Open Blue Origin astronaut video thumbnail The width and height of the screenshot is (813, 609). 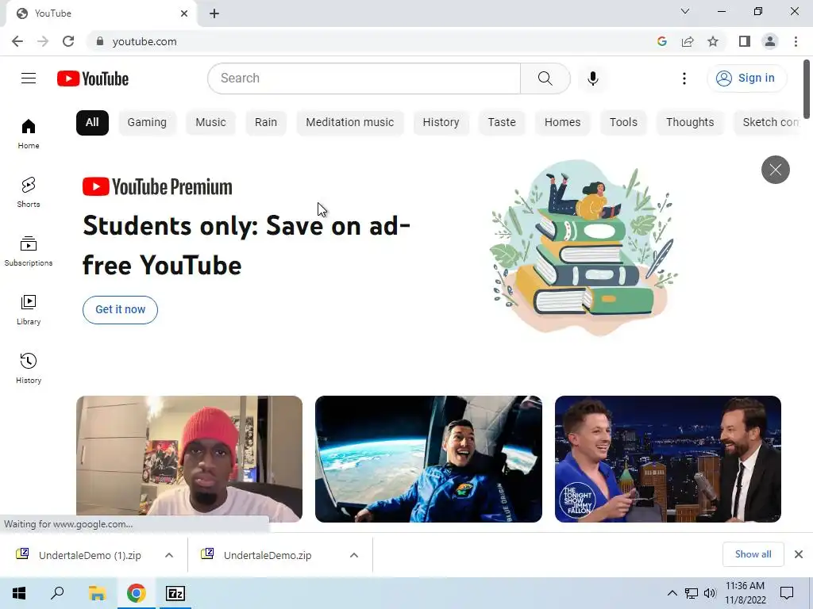[x=429, y=459]
